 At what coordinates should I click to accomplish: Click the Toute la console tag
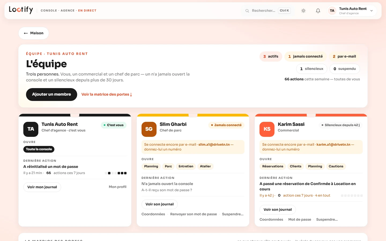39,149
